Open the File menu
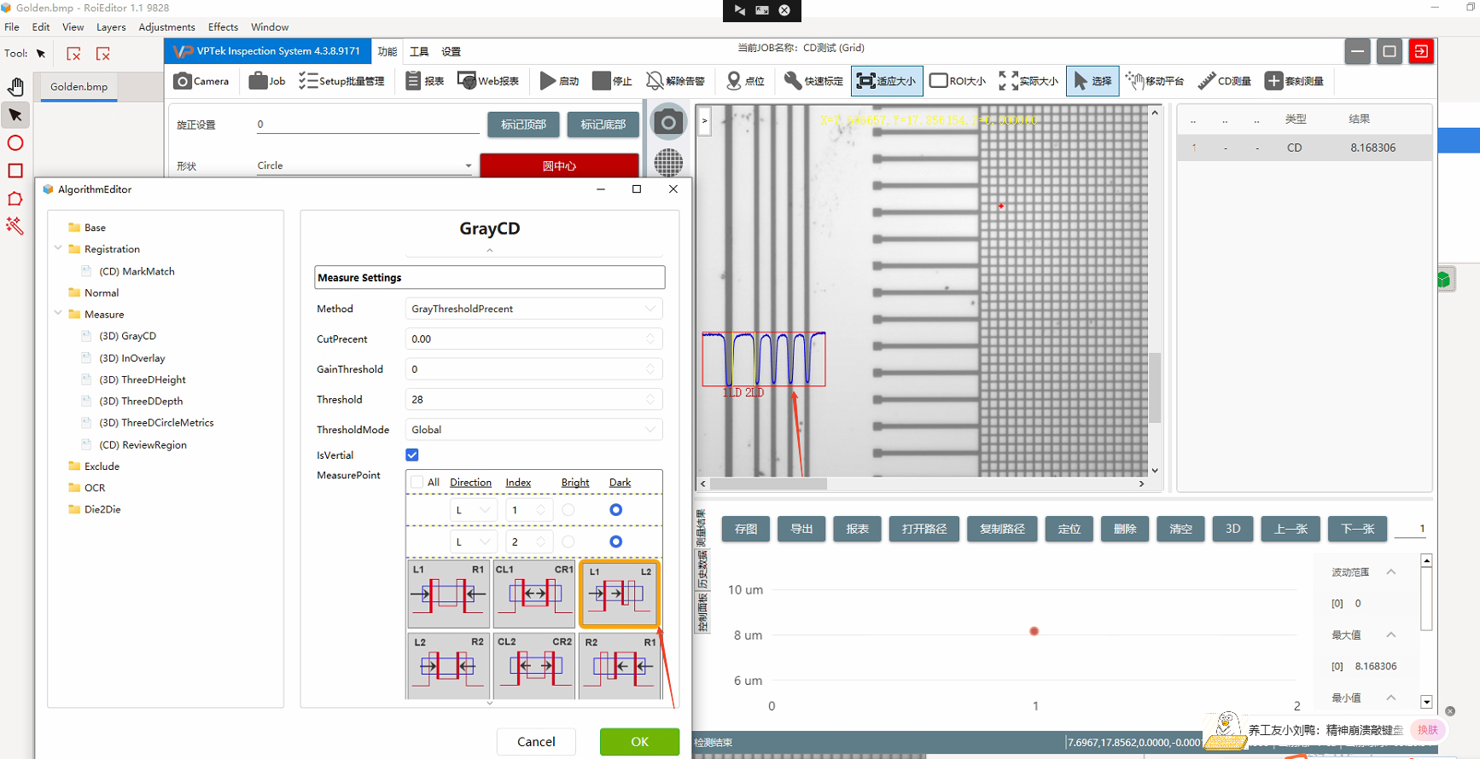Viewport: 1480px width, 759px height. click(x=12, y=27)
